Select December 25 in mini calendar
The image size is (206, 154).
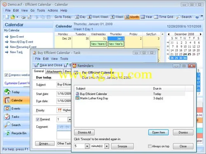pos(190,54)
